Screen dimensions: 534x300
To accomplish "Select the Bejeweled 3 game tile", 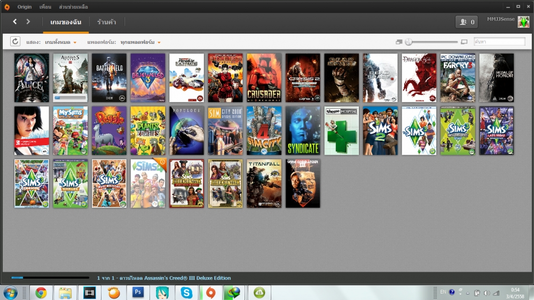I will (148, 77).
